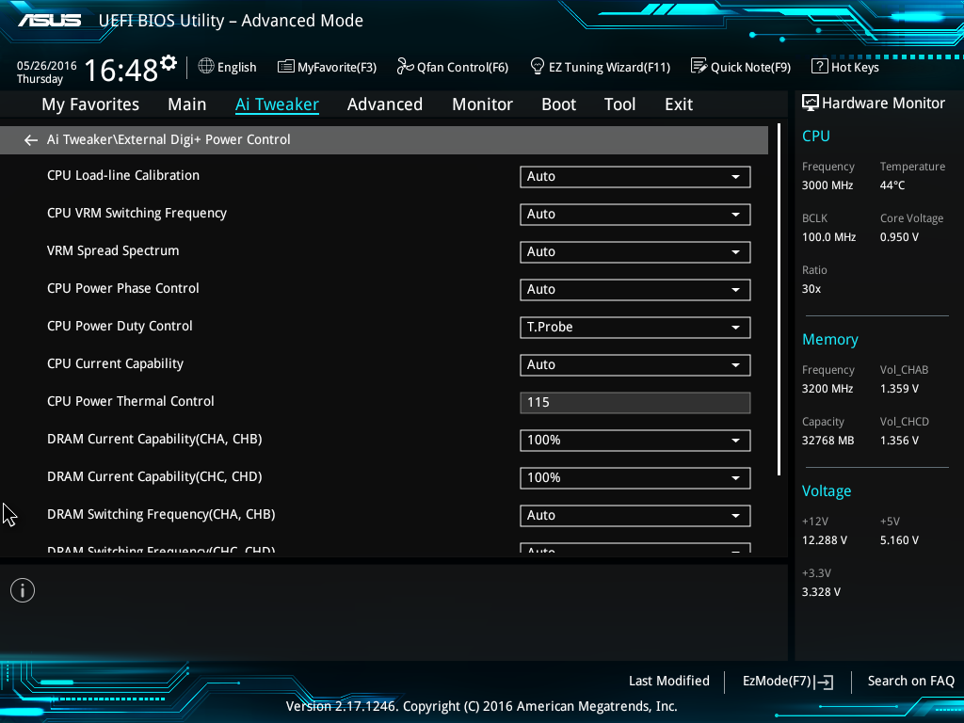
Task: Switch to the Monitor tab
Action: 482,104
